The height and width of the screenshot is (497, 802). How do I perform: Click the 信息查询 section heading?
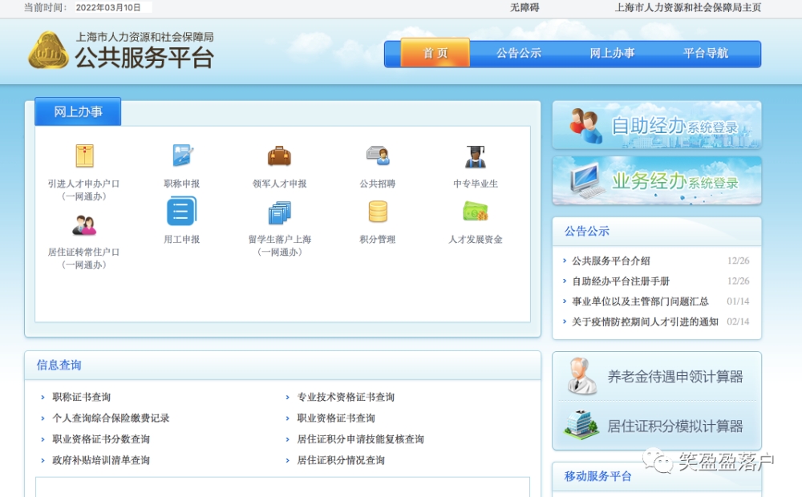tap(59, 365)
